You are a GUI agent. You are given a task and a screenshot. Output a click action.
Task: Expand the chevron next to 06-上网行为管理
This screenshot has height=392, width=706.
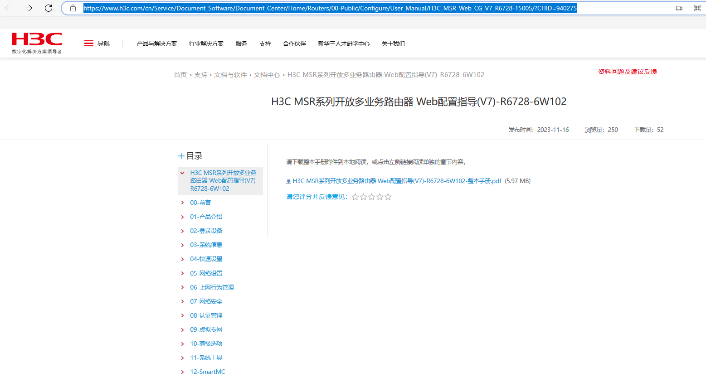point(182,288)
